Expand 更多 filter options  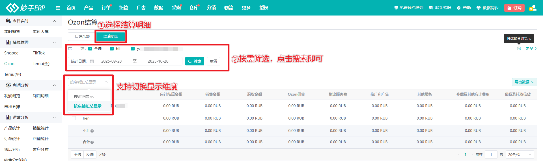(531, 48)
